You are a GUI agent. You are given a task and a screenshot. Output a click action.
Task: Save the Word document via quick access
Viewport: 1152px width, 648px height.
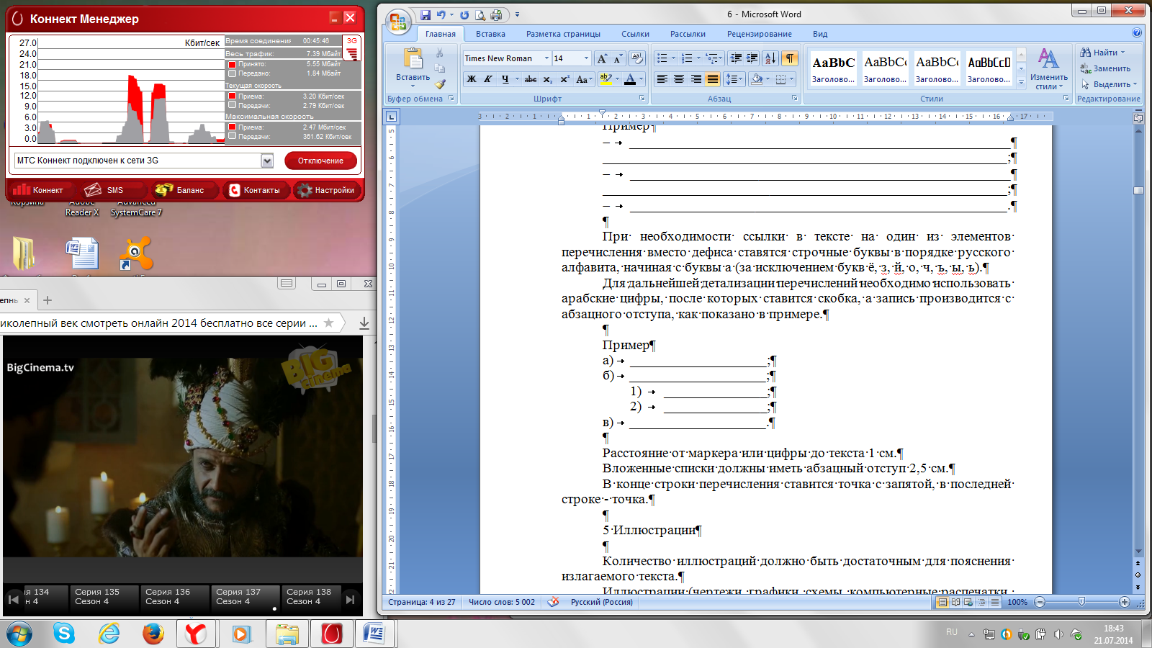pyautogui.click(x=426, y=14)
